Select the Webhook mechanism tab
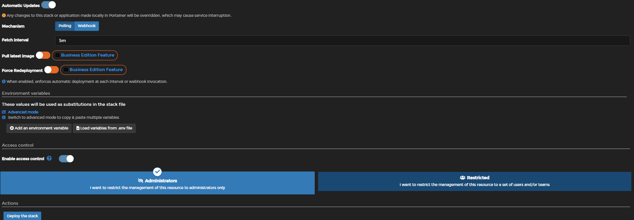The width and height of the screenshot is (634, 220). click(87, 26)
